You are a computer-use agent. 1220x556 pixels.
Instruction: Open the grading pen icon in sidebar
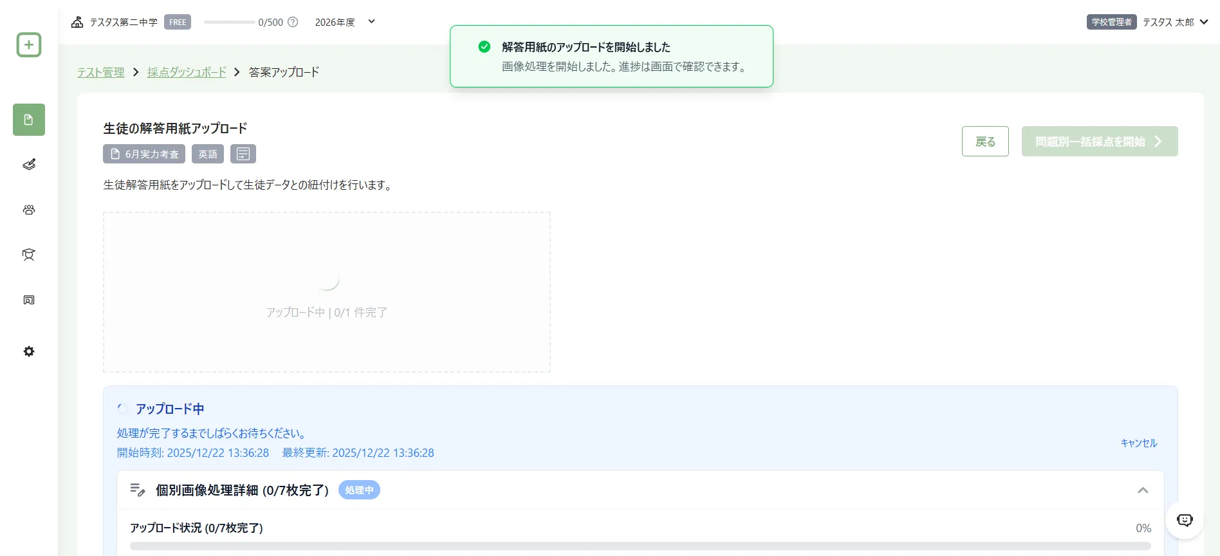29,165
